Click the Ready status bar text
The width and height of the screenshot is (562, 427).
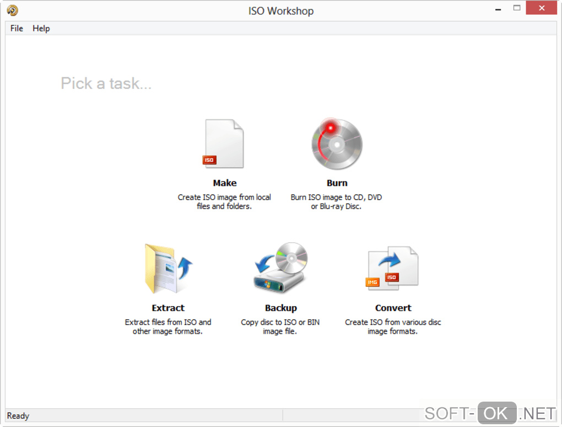(x=18, y=415)
